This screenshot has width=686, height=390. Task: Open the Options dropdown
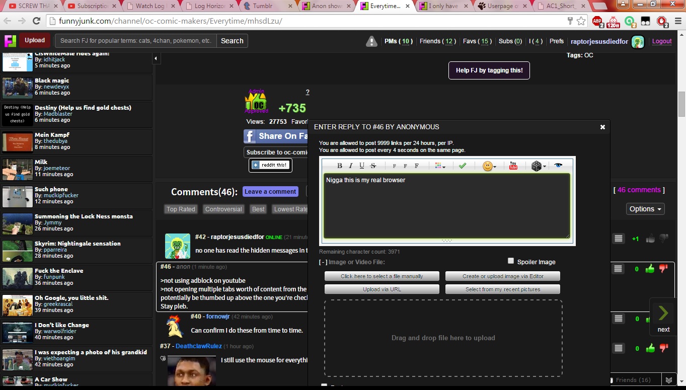645,209
